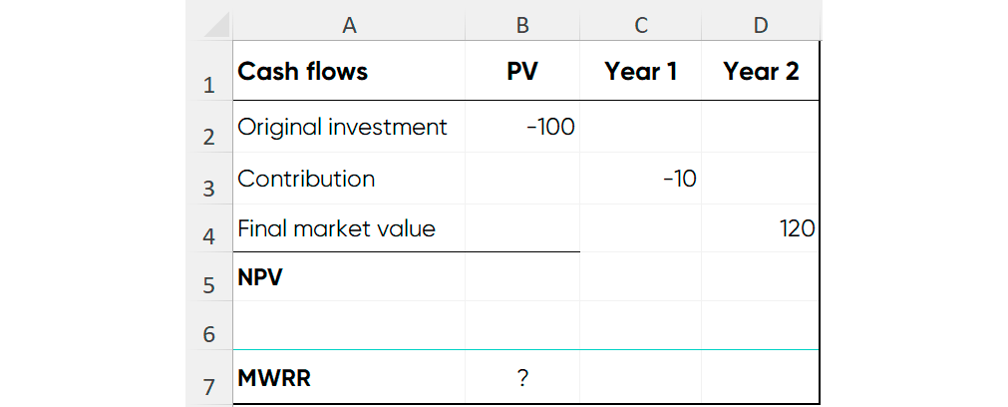Viewport: 1008px width, 407px height.
Task: Click the Year 2 header cell
Action: coord(761,71)
